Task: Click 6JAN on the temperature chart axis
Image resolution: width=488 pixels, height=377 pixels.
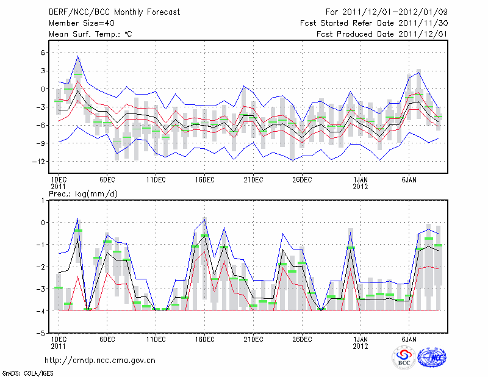Action: coord(409,180)
